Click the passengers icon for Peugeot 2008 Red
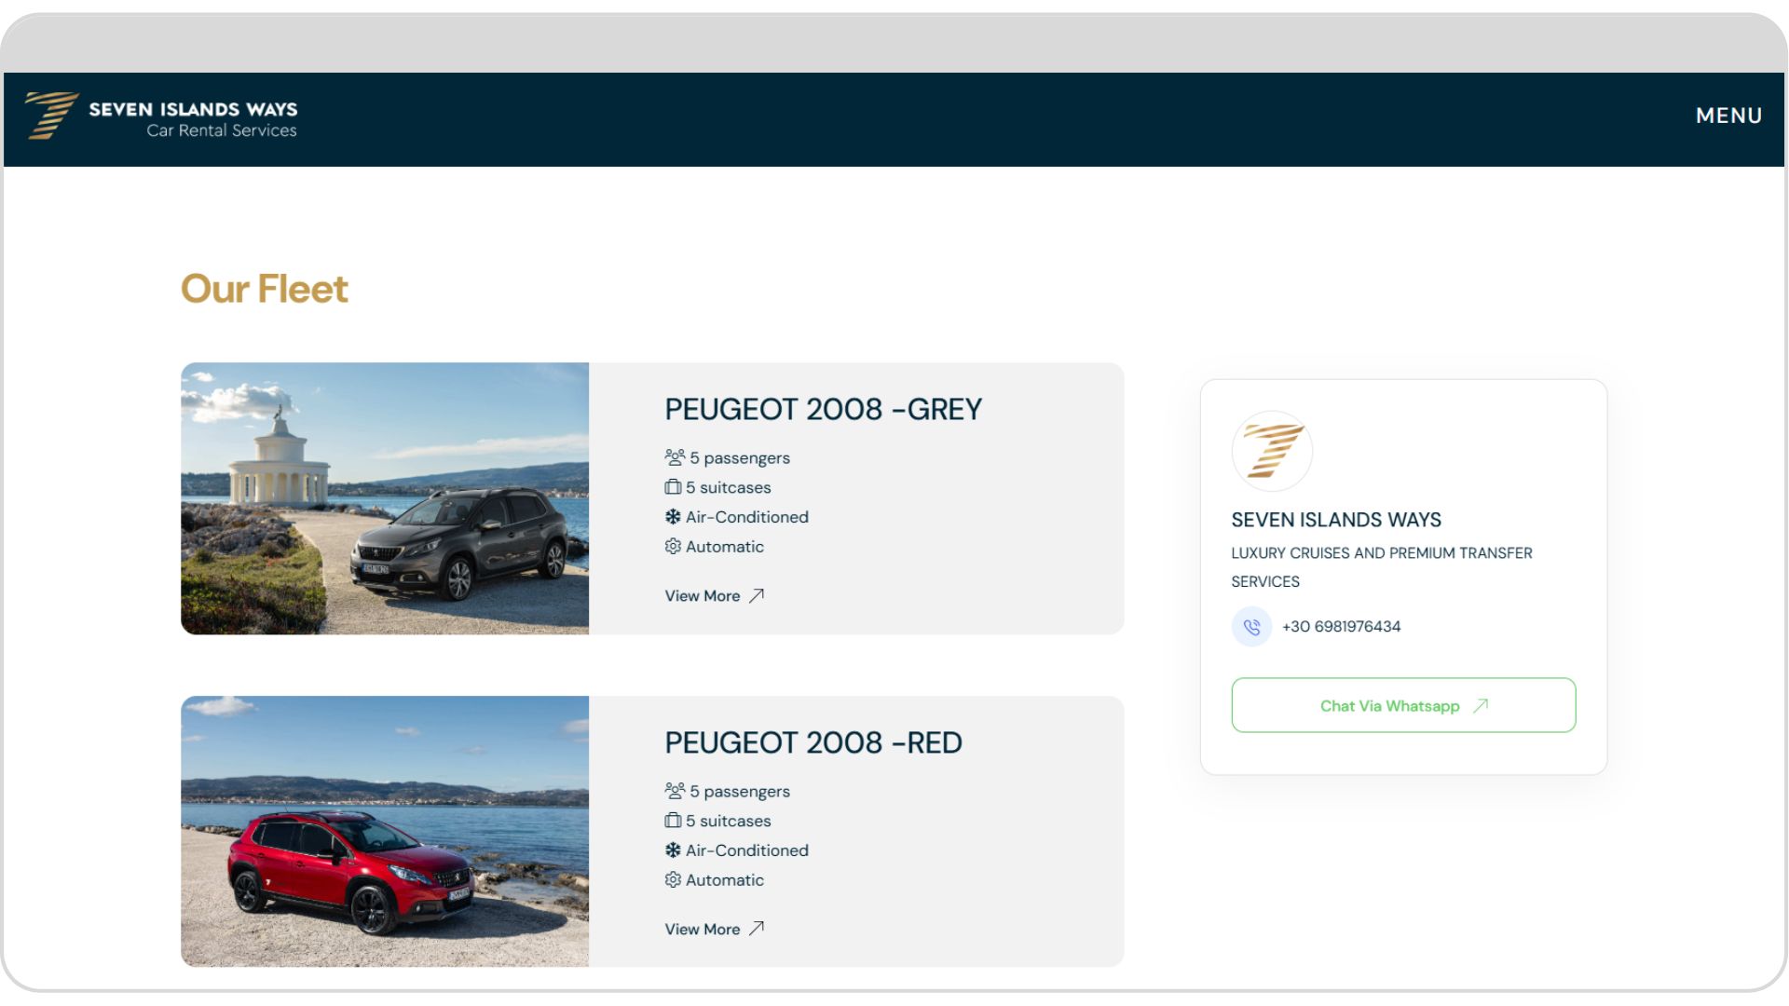The image size is (1789, 1006). (x=675, y=791)
